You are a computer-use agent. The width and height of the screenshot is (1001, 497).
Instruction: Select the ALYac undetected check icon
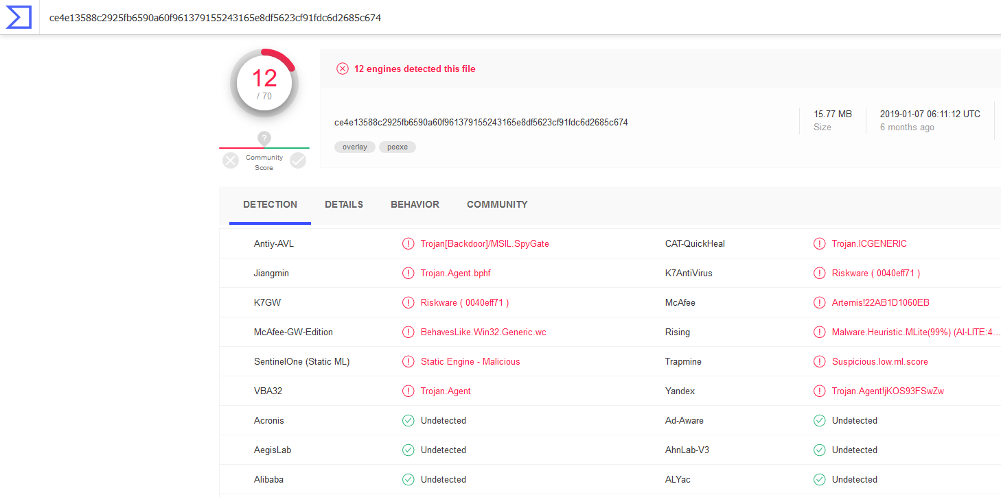(x=819, y=479)
